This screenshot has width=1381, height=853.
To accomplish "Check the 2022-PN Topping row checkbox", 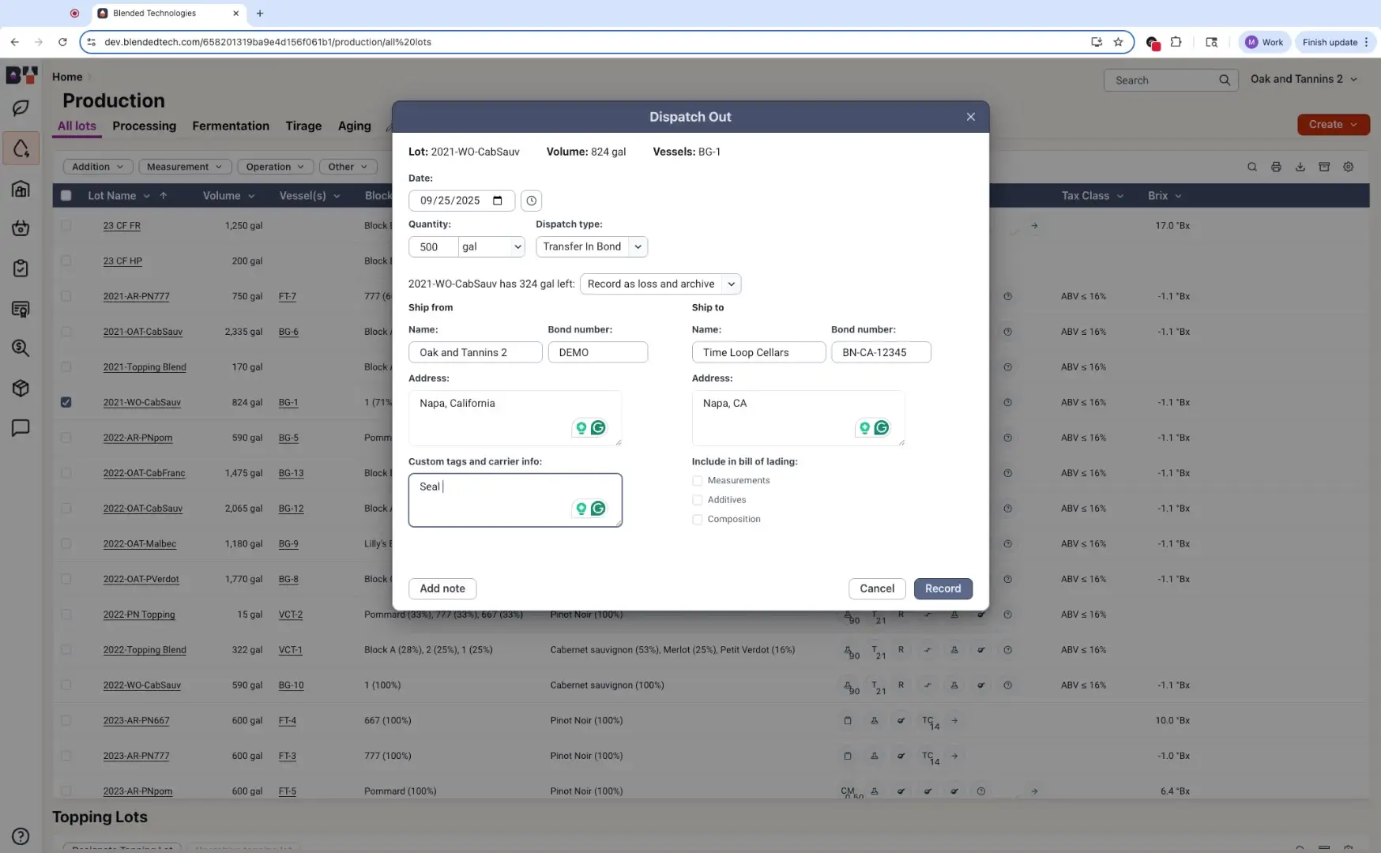I will pyautogui.click(x=66, y=614).
